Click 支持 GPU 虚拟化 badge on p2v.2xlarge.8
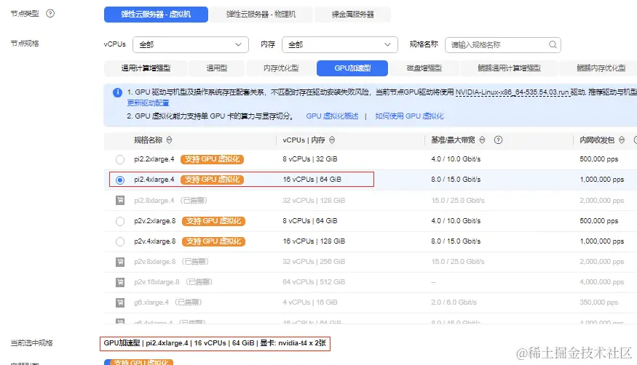The image size is (637, 365). [x=214, y=221]
